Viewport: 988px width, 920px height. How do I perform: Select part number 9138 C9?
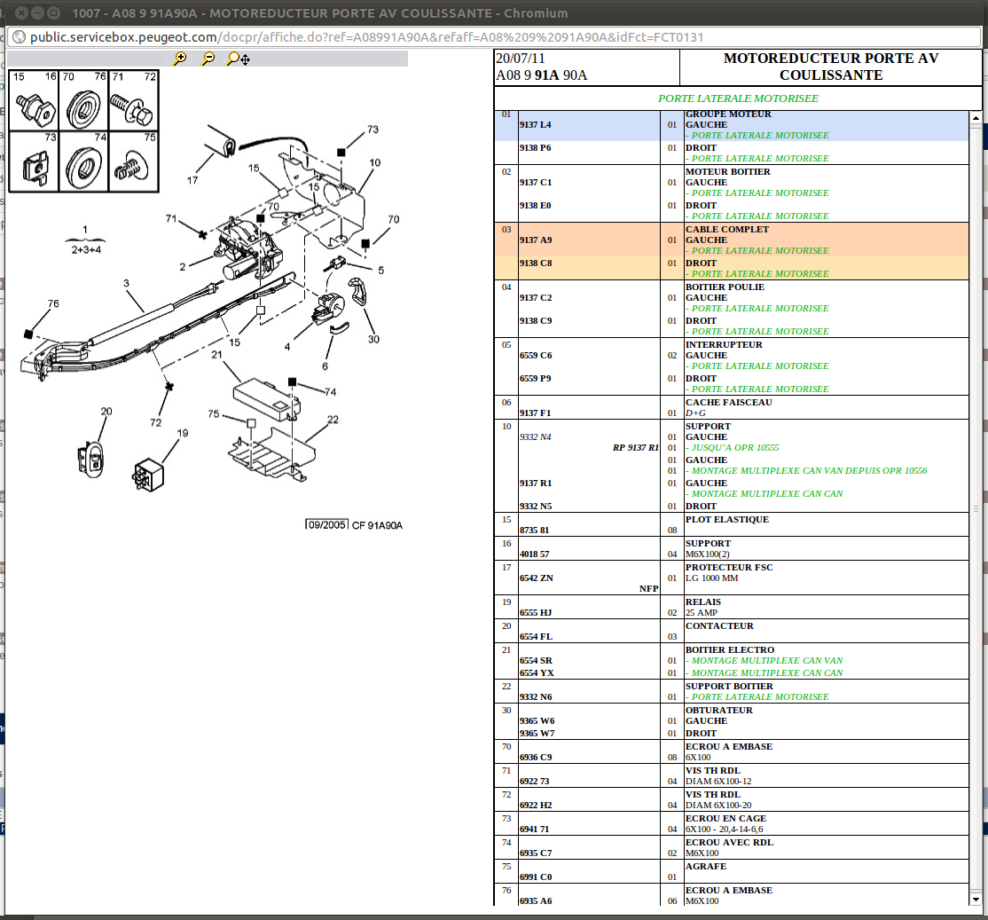click(536, 321)
